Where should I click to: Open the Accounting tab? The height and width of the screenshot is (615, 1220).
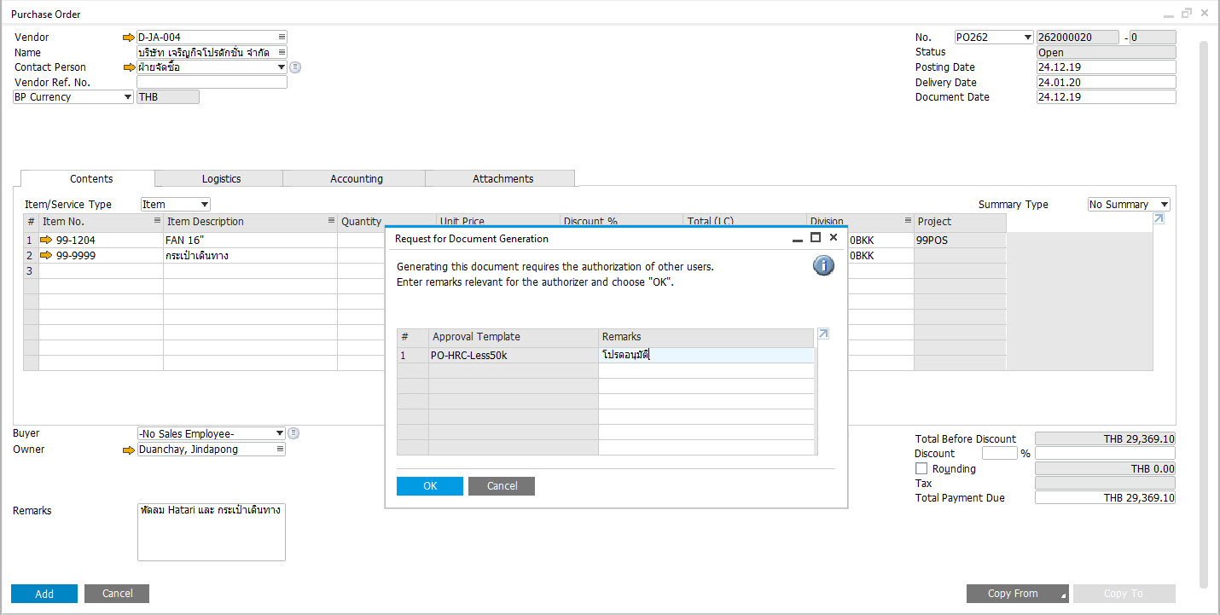pos(356,179)
